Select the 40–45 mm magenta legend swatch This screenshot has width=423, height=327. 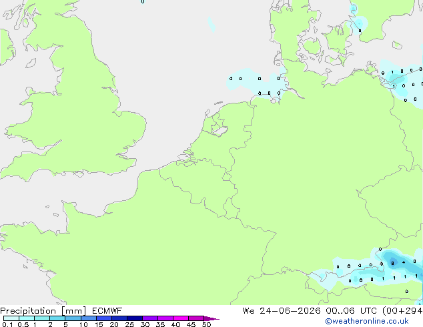[181, 318]
